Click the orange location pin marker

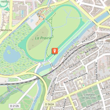point(55,51)
